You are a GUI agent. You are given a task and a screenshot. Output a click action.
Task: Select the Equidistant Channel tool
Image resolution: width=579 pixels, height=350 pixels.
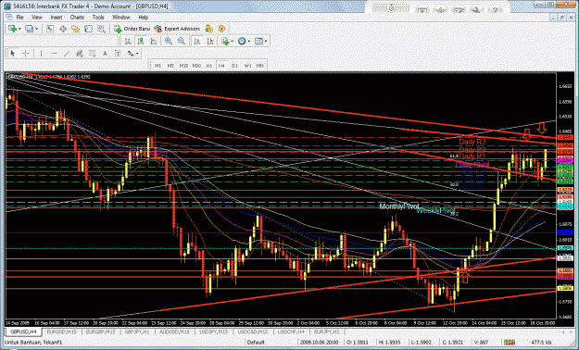coord(80,54)
